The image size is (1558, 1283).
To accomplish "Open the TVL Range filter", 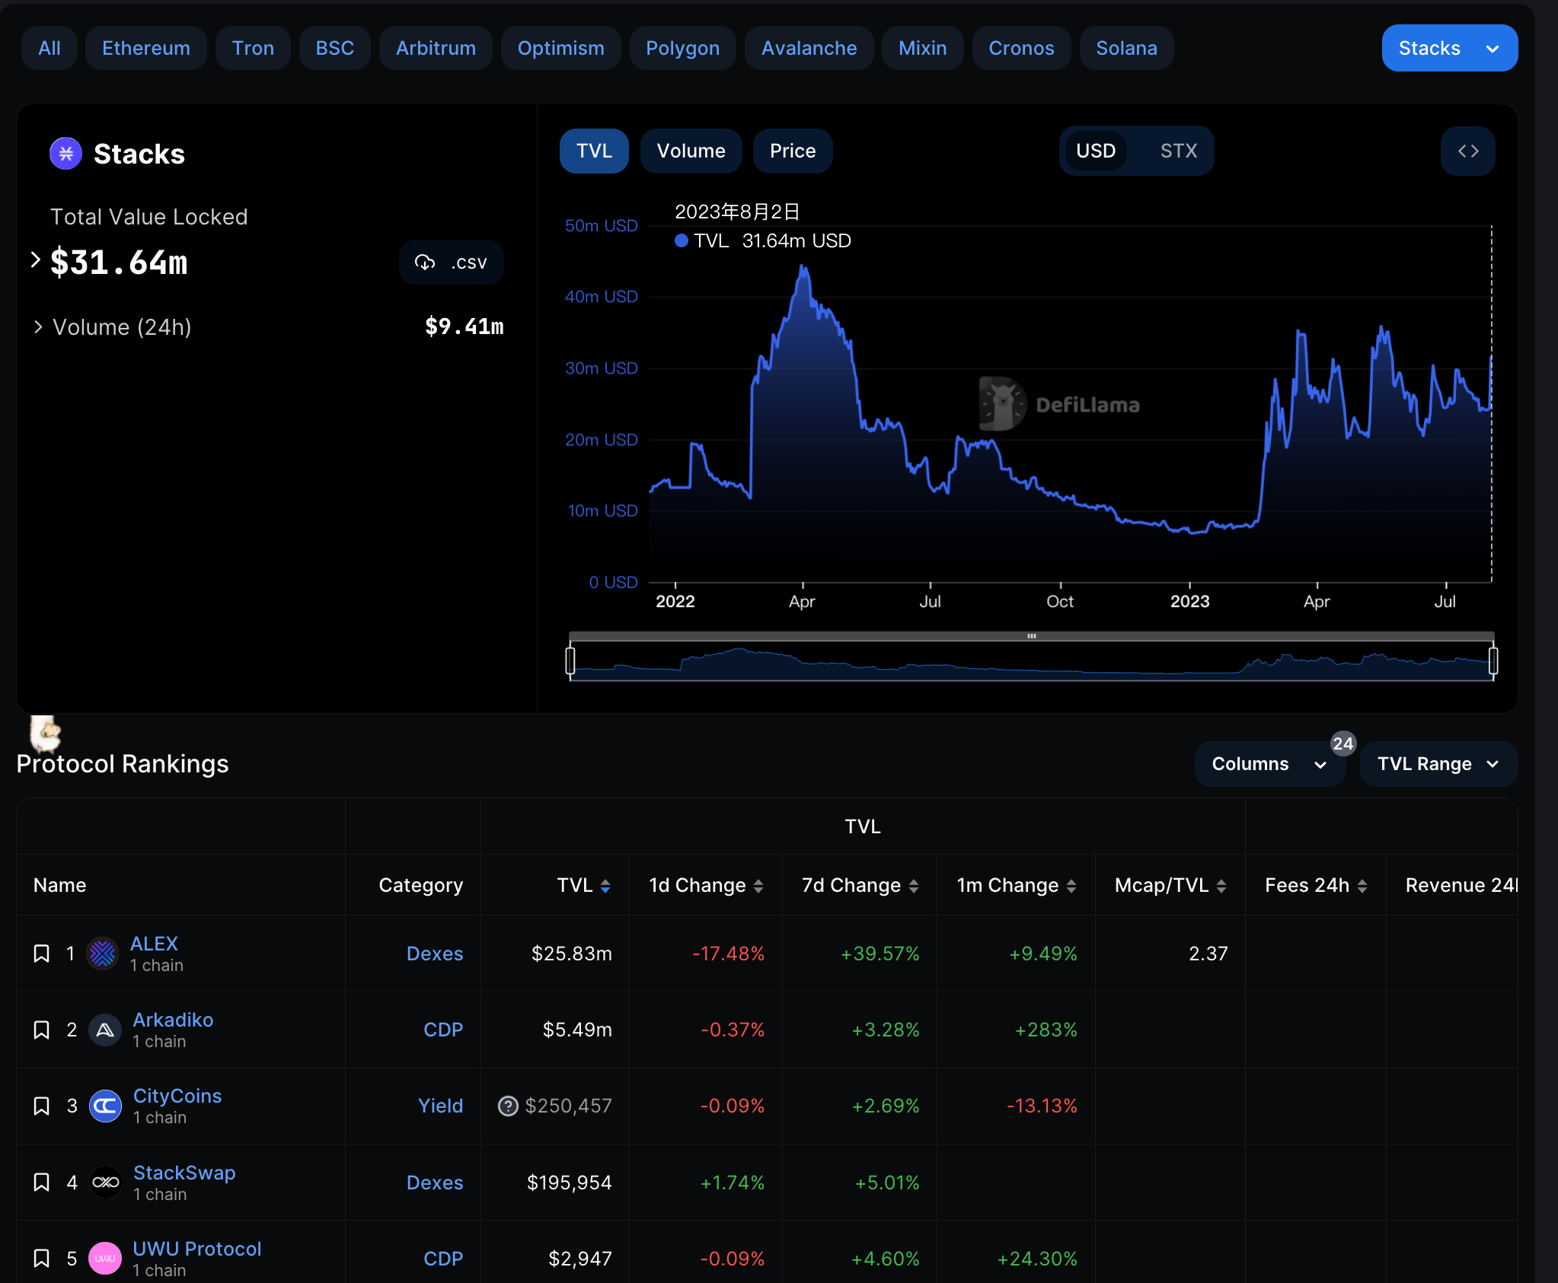I will (1438, 764).
